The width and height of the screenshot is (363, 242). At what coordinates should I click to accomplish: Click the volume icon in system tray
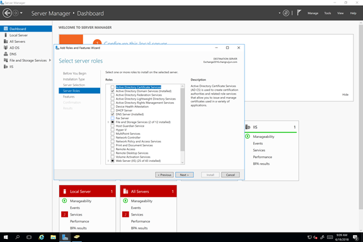[315, 237]
